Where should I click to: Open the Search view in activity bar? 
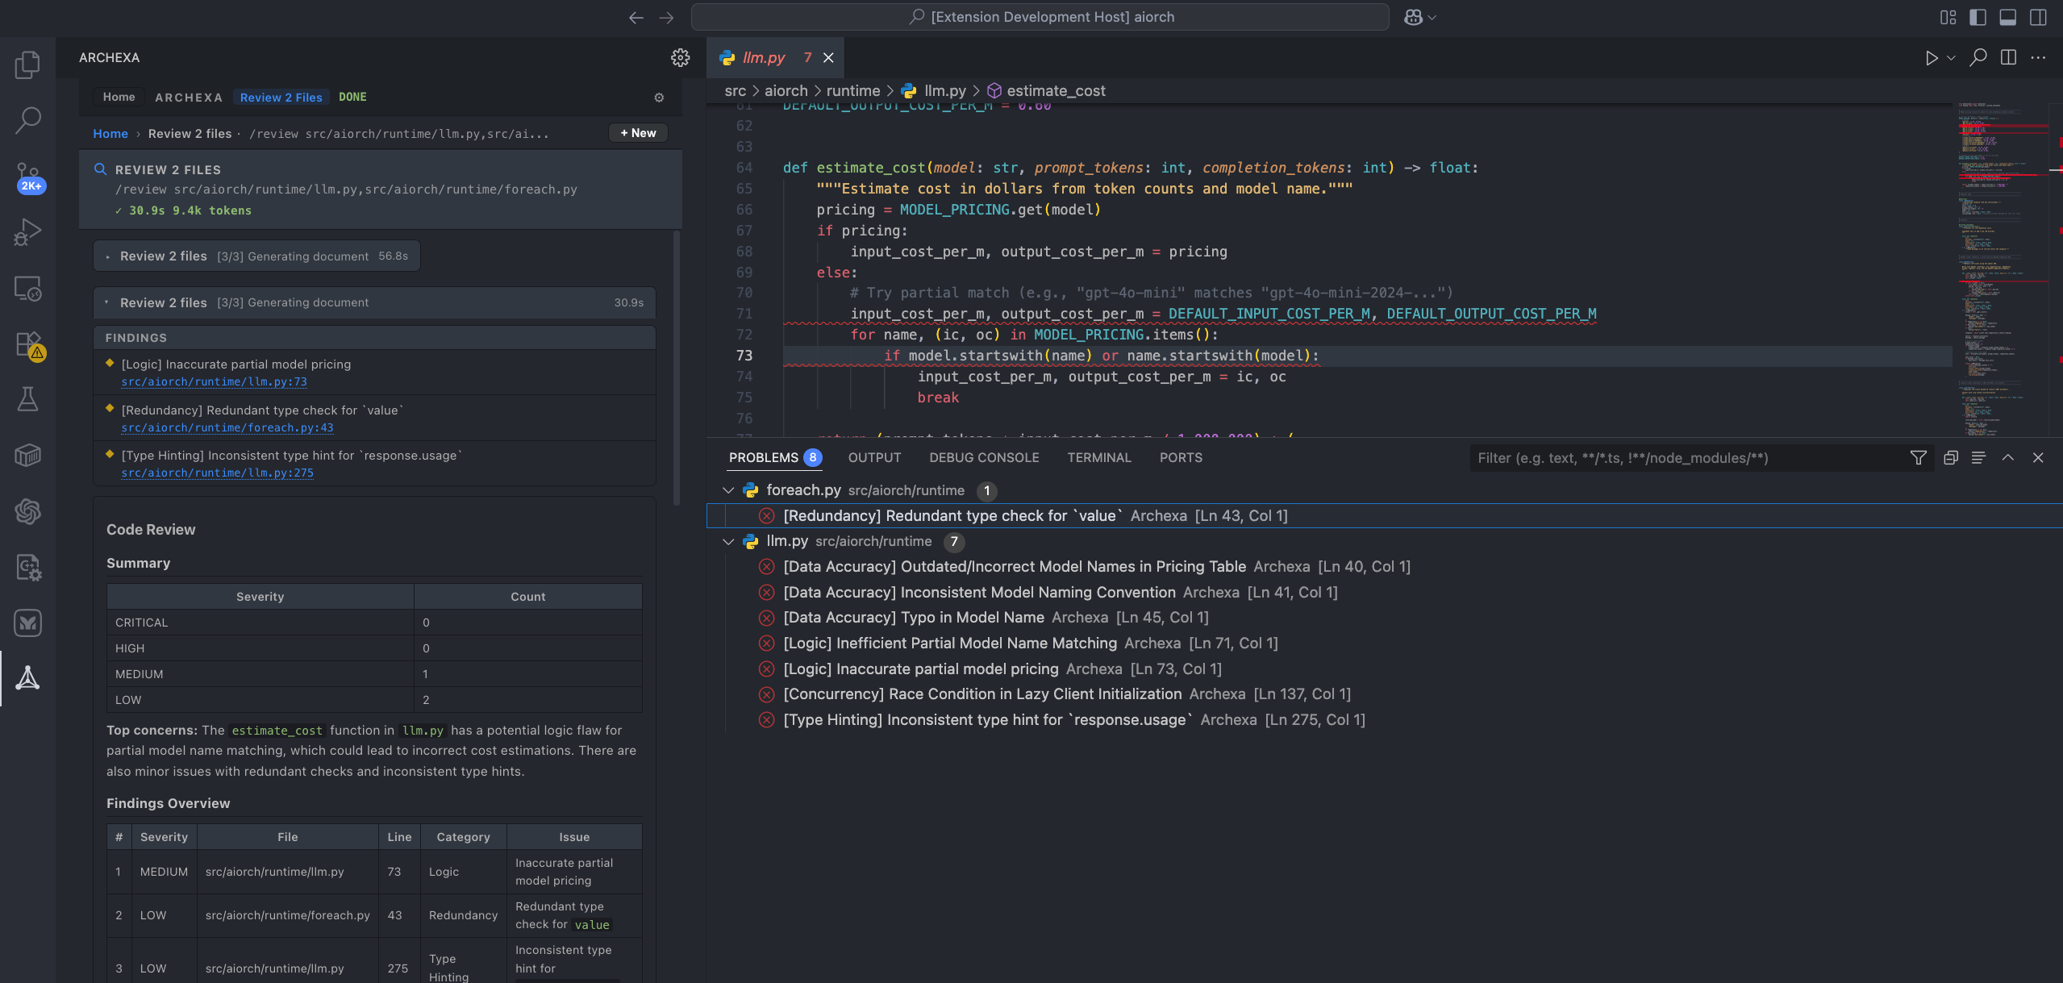click(27, 120)
